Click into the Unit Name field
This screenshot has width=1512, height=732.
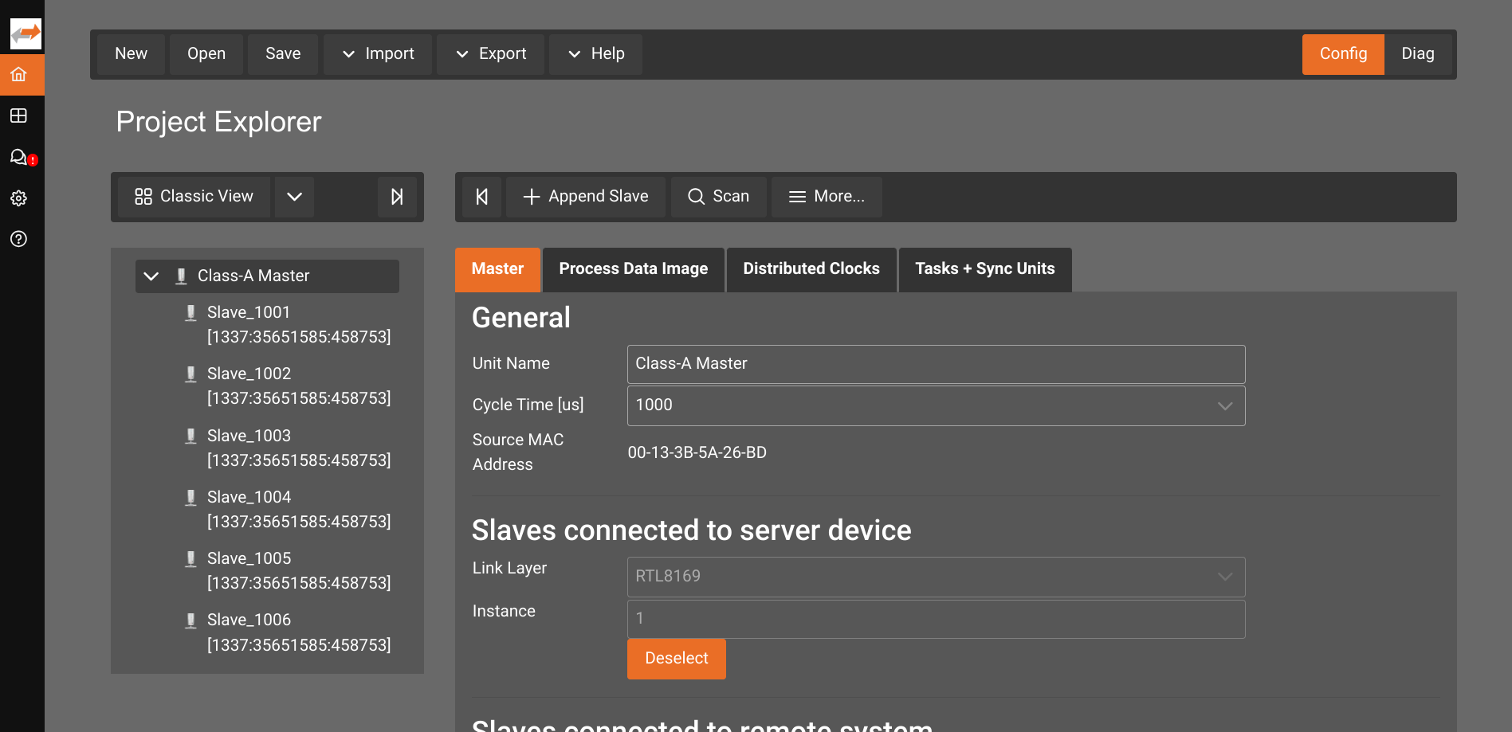[936, 364]
